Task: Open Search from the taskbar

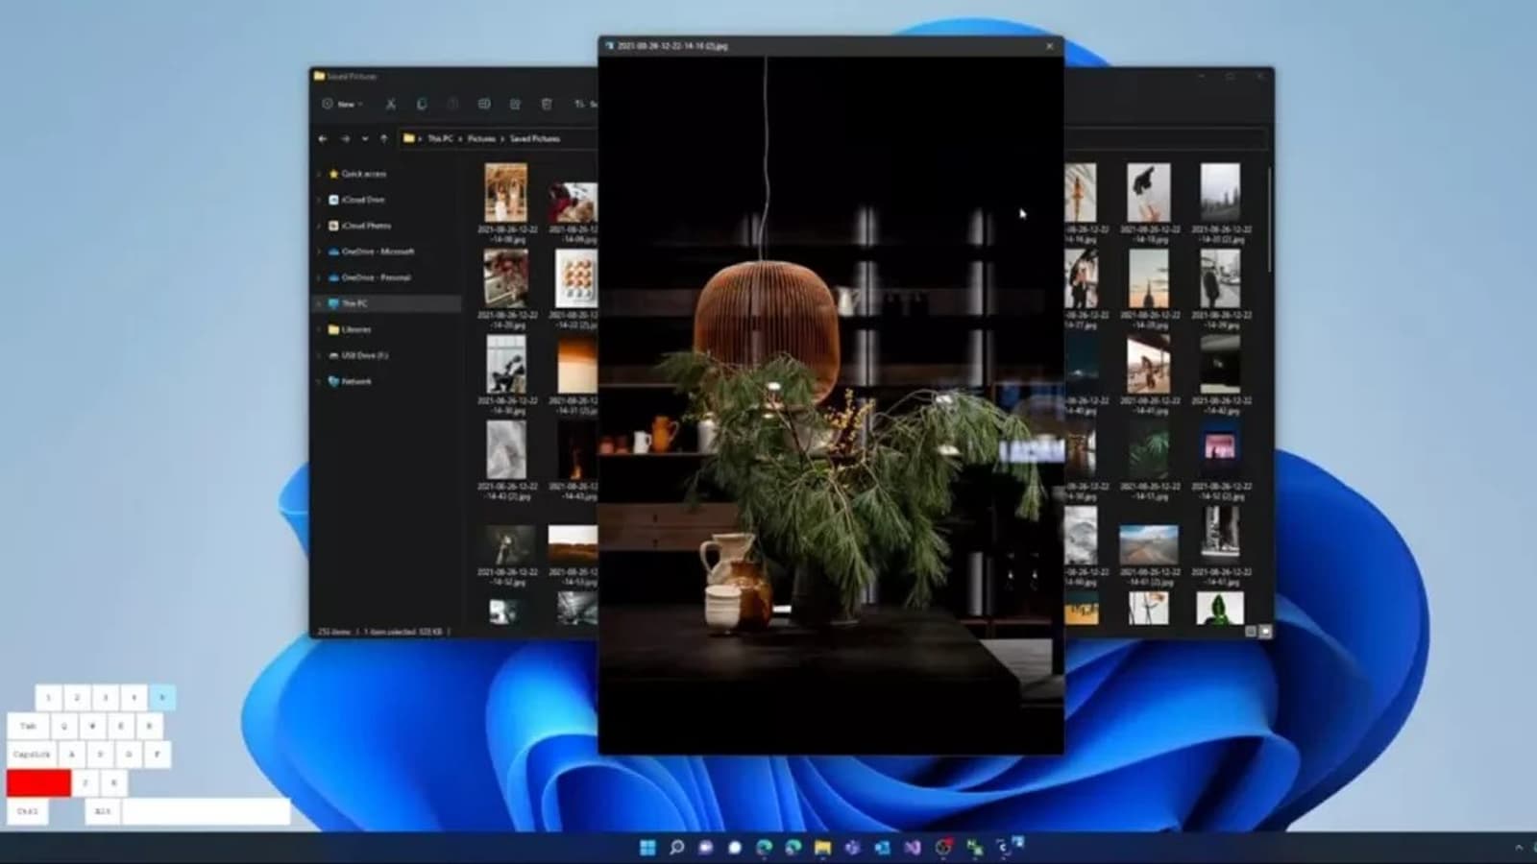Action: (676, 847)
